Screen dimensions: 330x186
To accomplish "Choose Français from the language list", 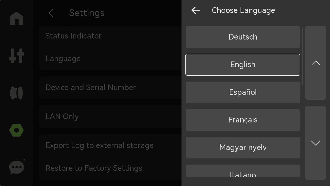I will pos(243,120).
